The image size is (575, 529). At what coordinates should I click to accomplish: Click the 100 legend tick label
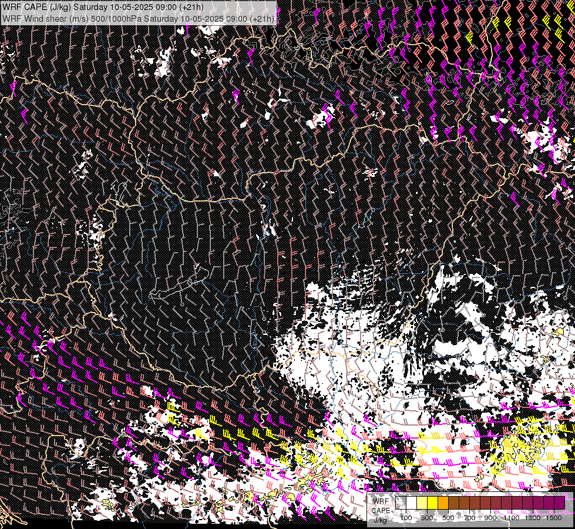(406, 518)
